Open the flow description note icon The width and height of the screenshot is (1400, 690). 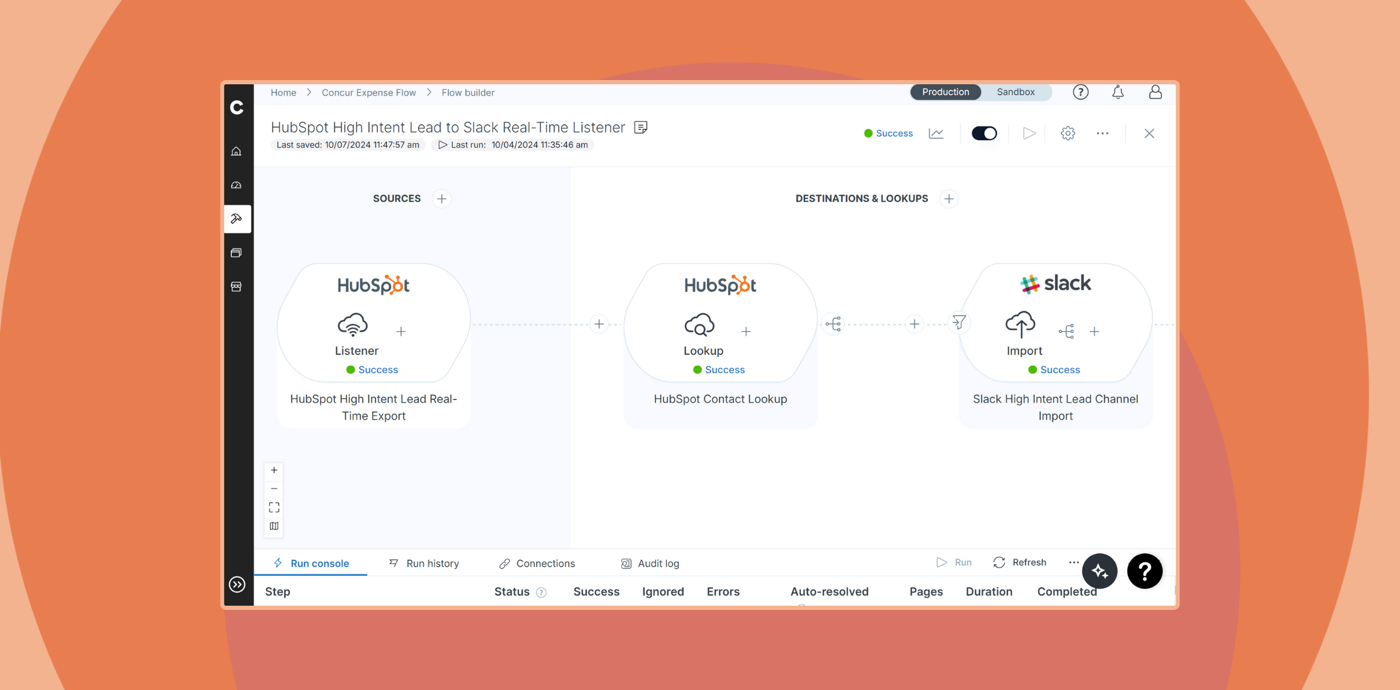point(641,128)
